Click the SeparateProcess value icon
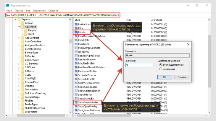 click(x=76, y=75)
